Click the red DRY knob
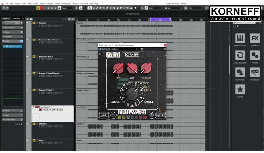This screenshot has width=264, height=153. point(118,69)
